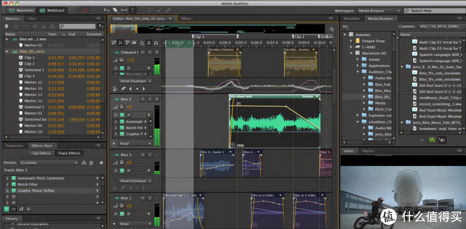Screen dimensions: 466x229
Task: Click the Clip Effects button
Action: pyautogui.click(x=41, y=153)
